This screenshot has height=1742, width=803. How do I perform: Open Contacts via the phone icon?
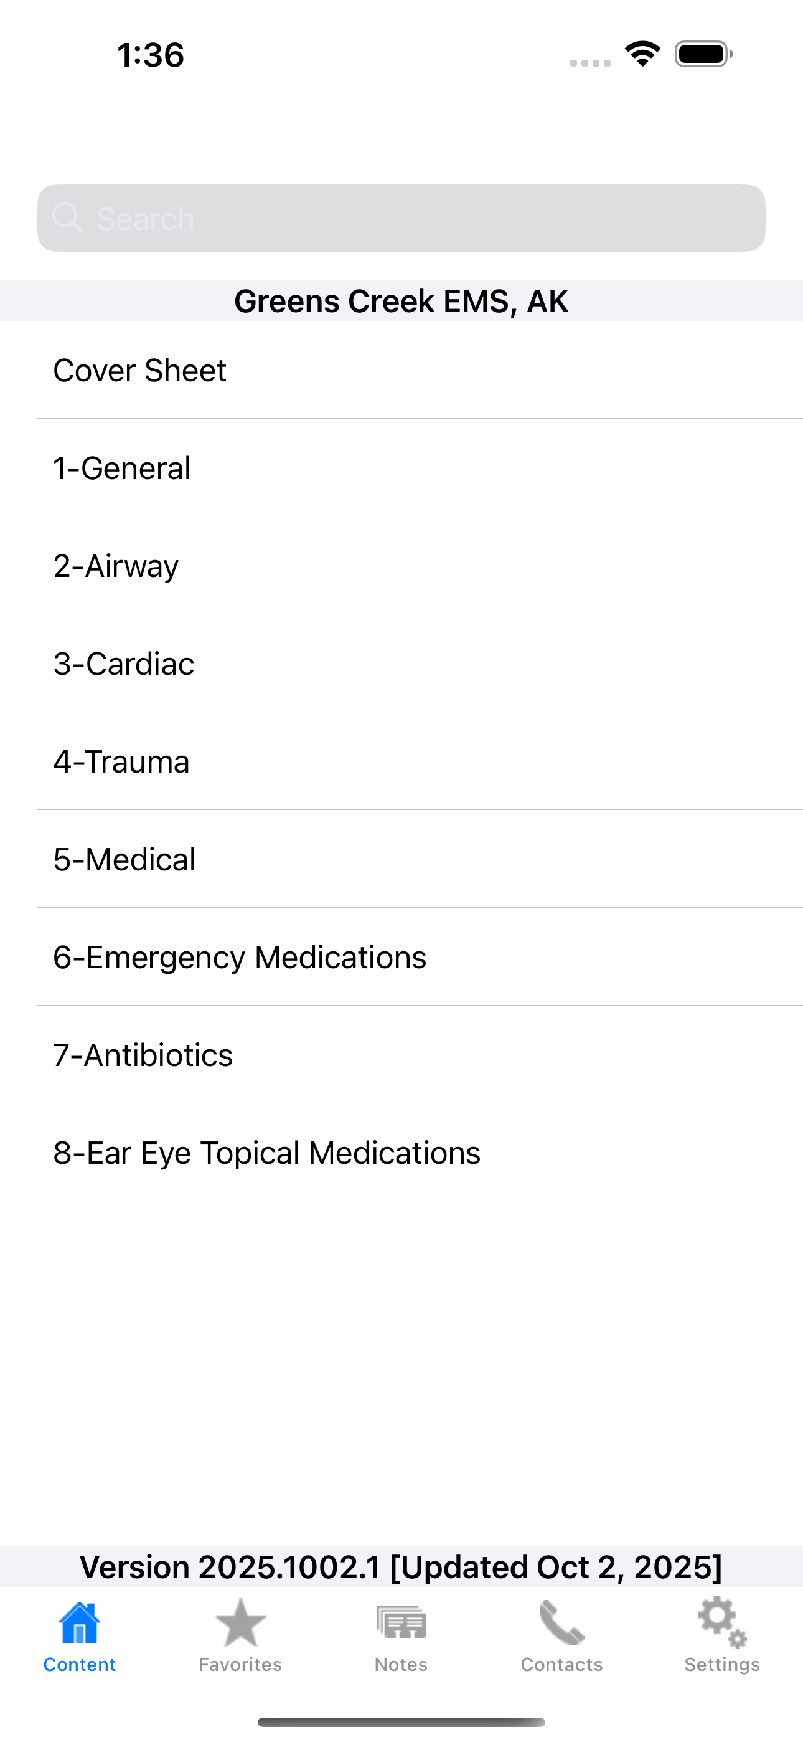[x=561, y=1623]
